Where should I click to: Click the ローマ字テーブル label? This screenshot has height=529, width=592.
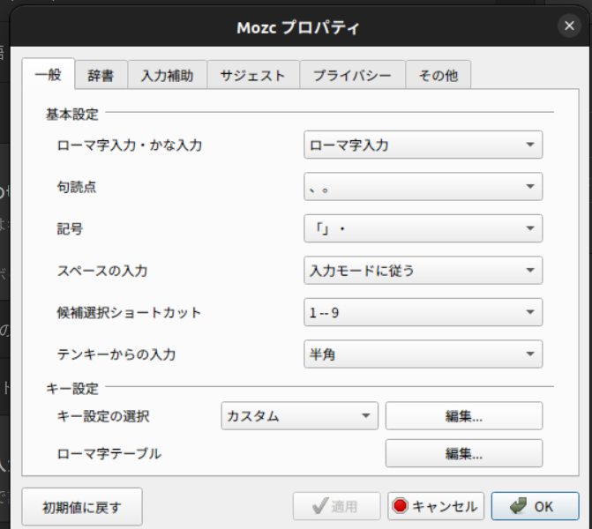coord(109,453)
